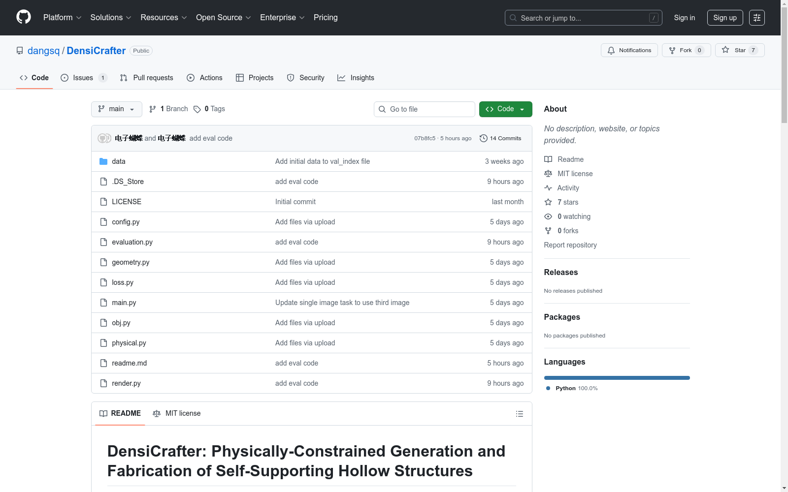The height and width of the screenshot is (492, 788).
Task: Open the main.py file
Action: (x=124, y=303)
